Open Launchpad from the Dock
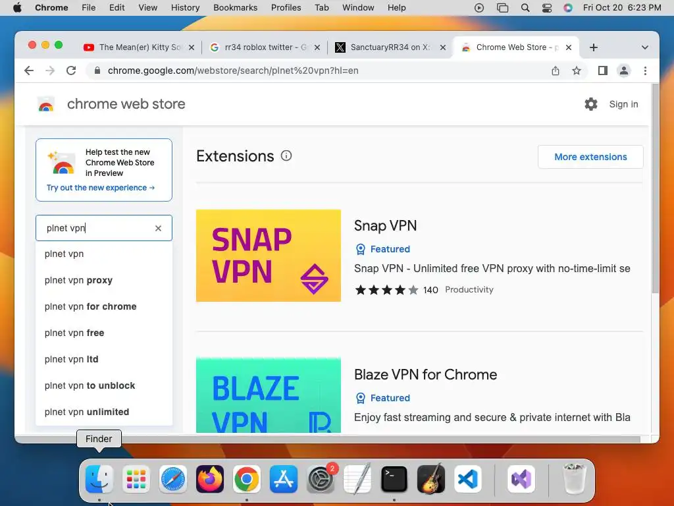The height and width of the screenshot is (506, 674). 136,479
